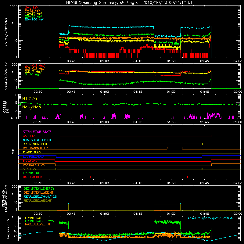
Task: Click the counts/s/detector axis title of top plot
Action: pos(6,32)
